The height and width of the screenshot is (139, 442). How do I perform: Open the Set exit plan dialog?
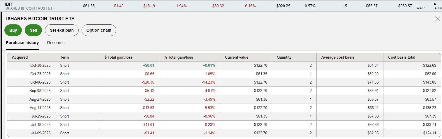click(62, 30)
